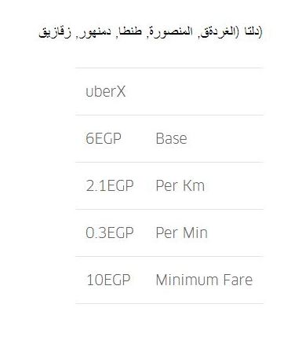The height and width of the screenshot is (337, 302).
Task: Click the word الغردقة in heading
Action: coord(218,32)
